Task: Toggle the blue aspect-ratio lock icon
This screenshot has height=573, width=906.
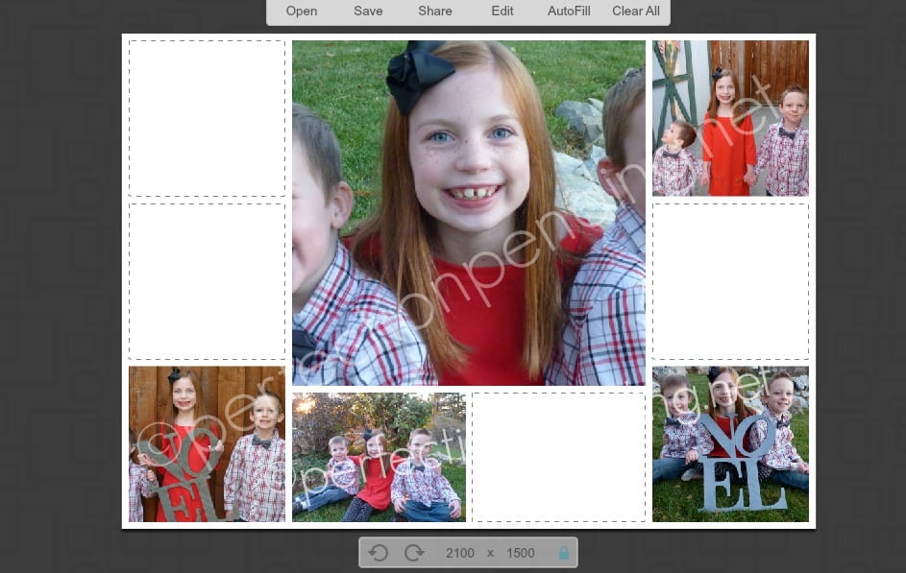Action: 563,553
